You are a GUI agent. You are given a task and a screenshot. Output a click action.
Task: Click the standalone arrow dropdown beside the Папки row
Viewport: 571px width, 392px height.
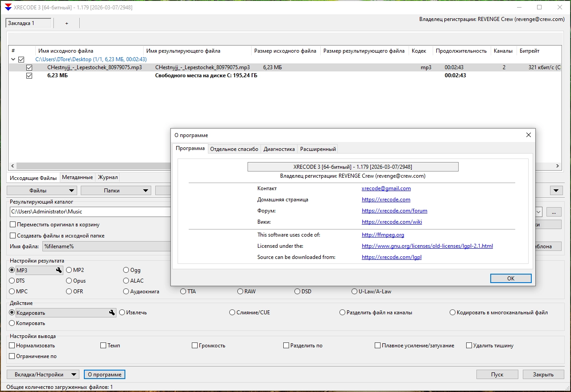tap(556, 191)
